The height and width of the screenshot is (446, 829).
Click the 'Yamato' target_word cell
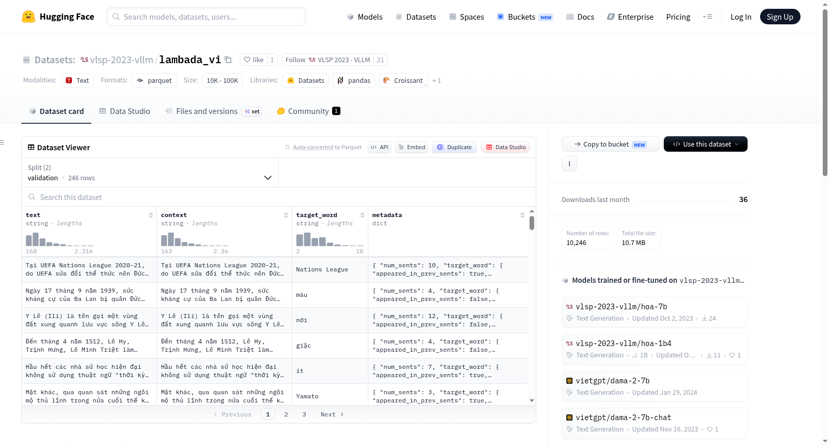pyautogui.click(x=330, y=396)
